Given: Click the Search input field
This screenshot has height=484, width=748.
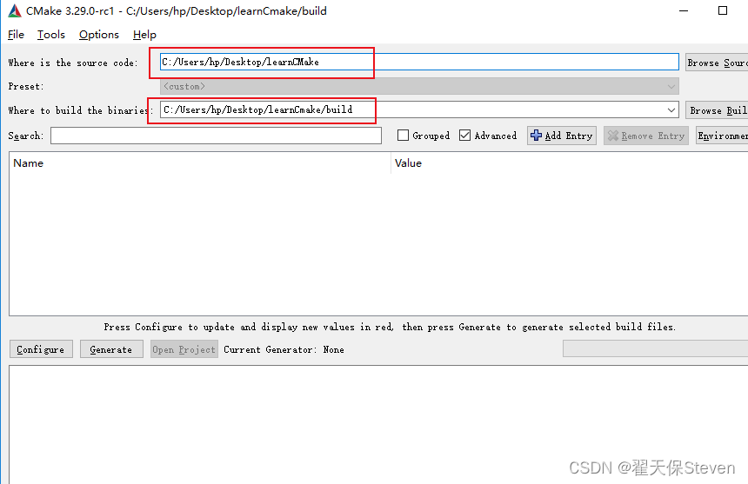Looking at the screenshot, I should point(216,136).
